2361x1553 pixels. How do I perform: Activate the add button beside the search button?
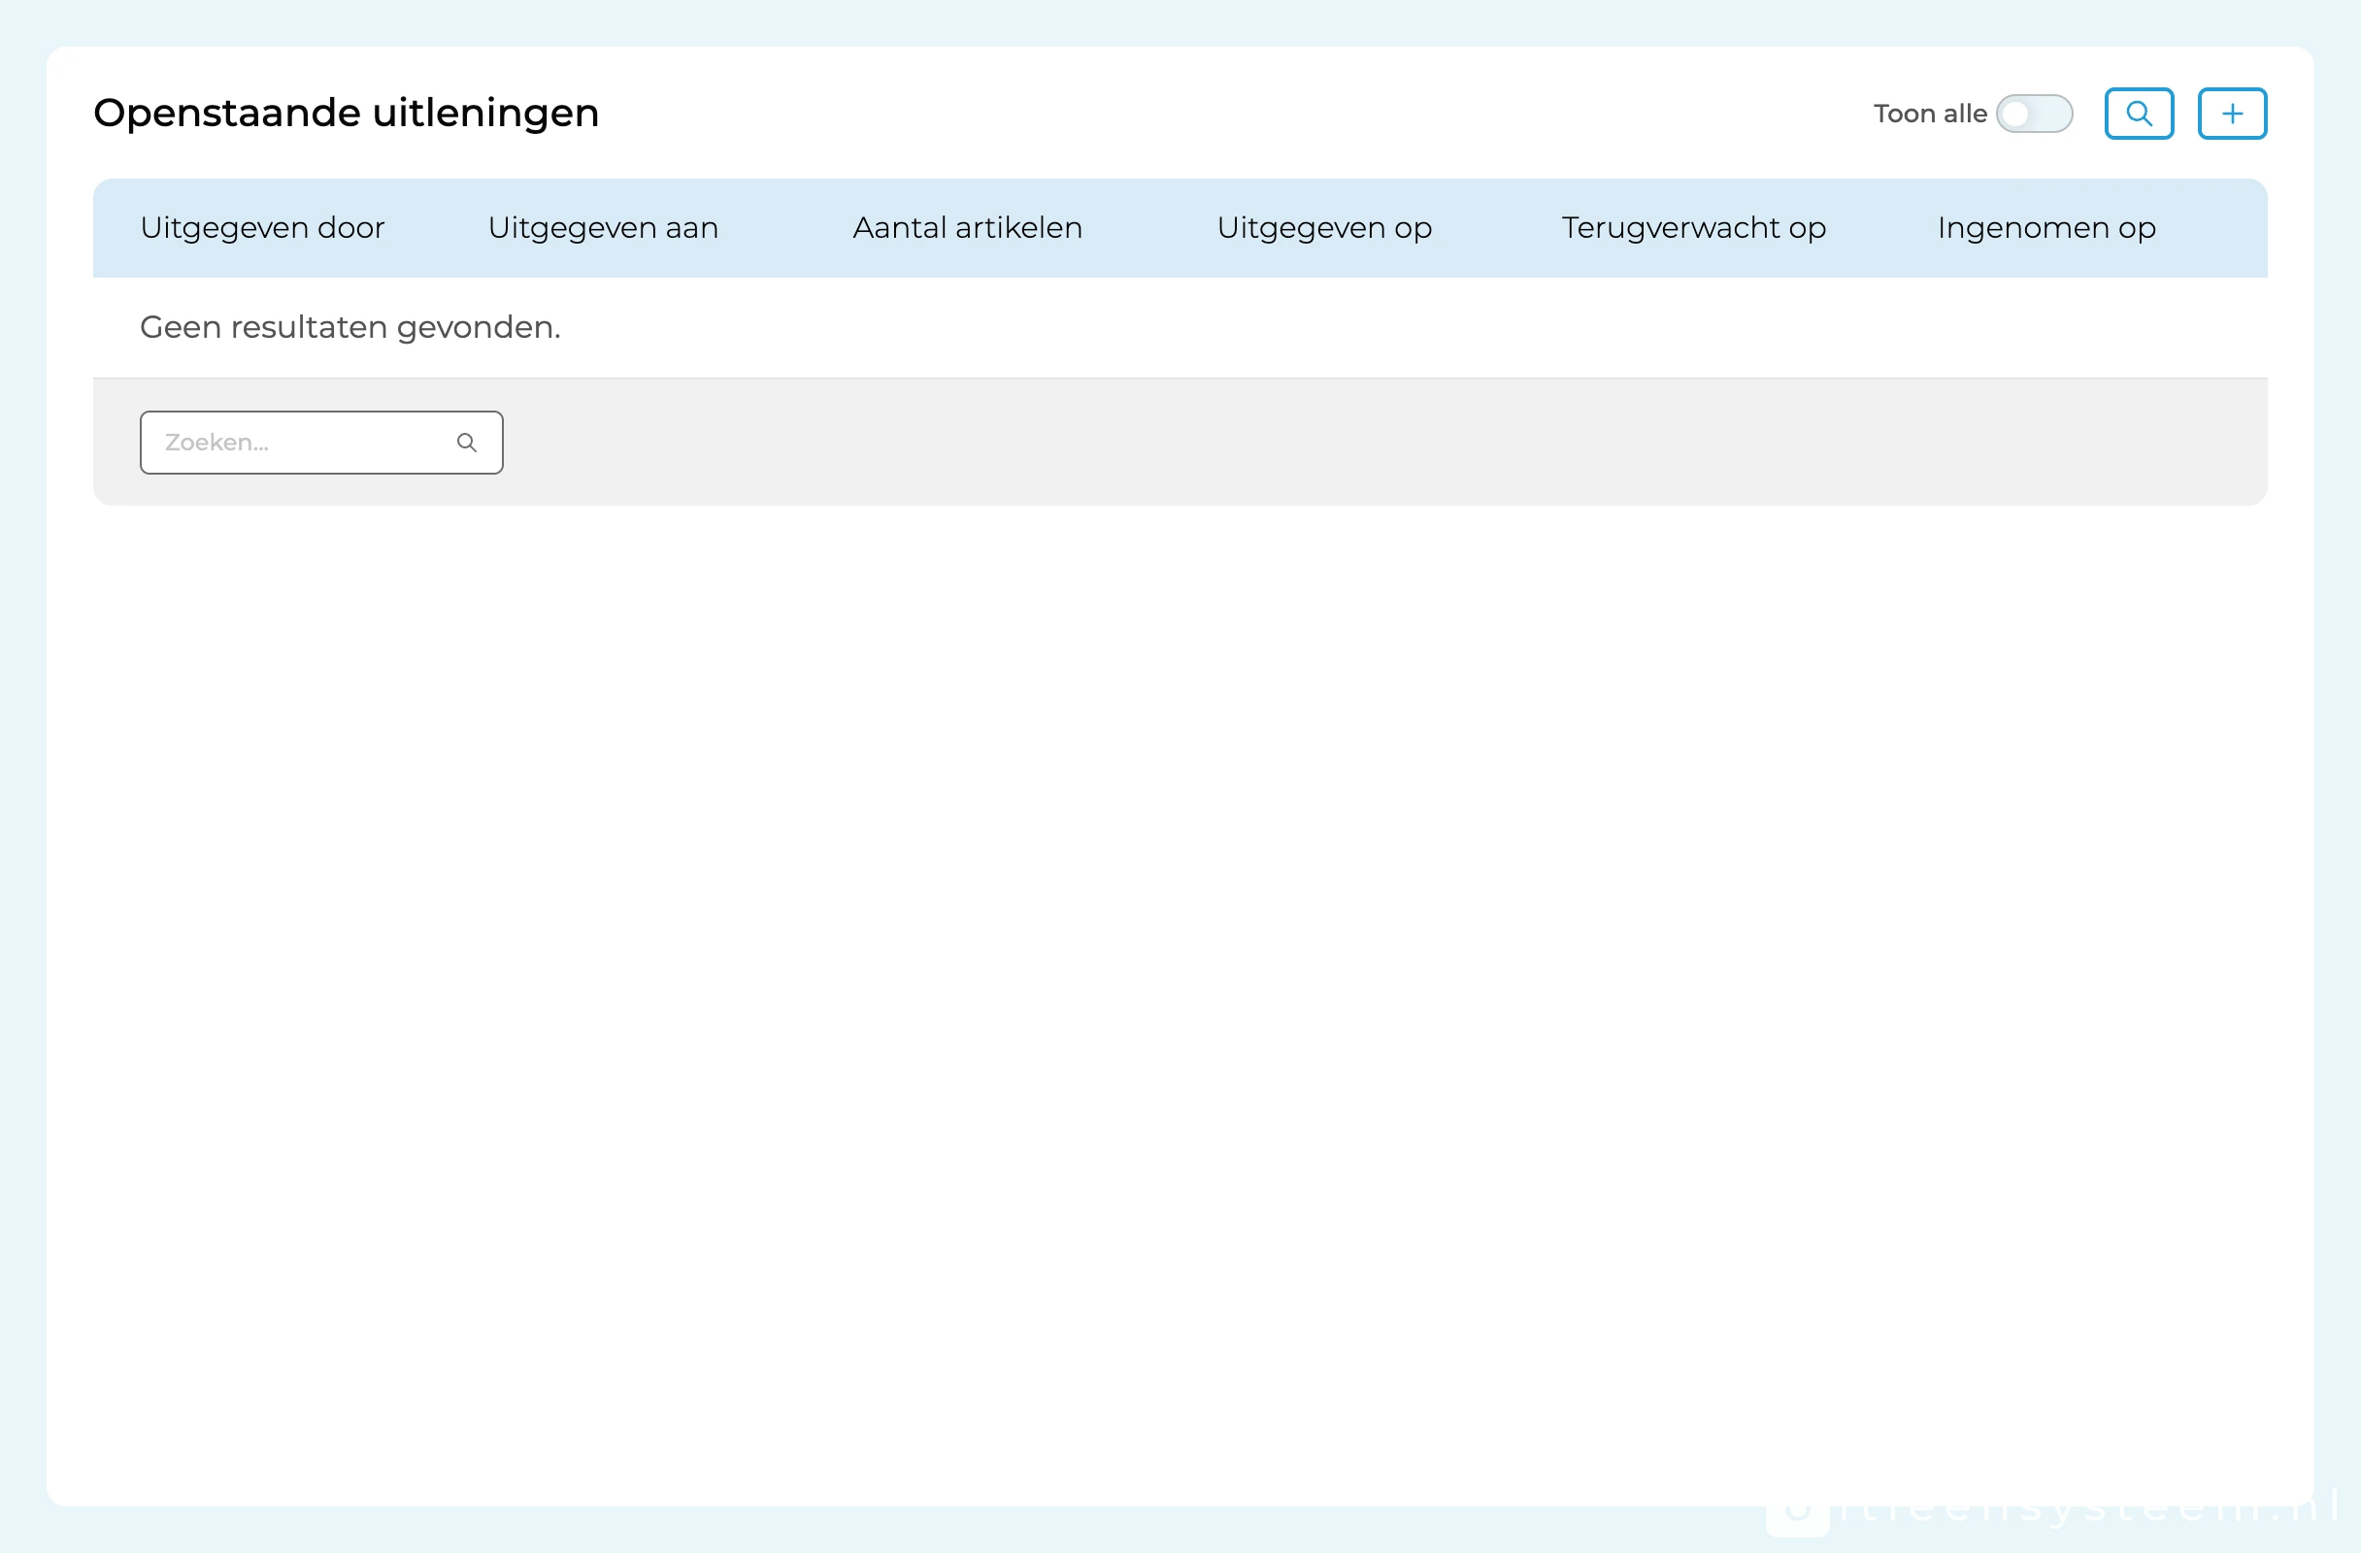(2231, 113)
